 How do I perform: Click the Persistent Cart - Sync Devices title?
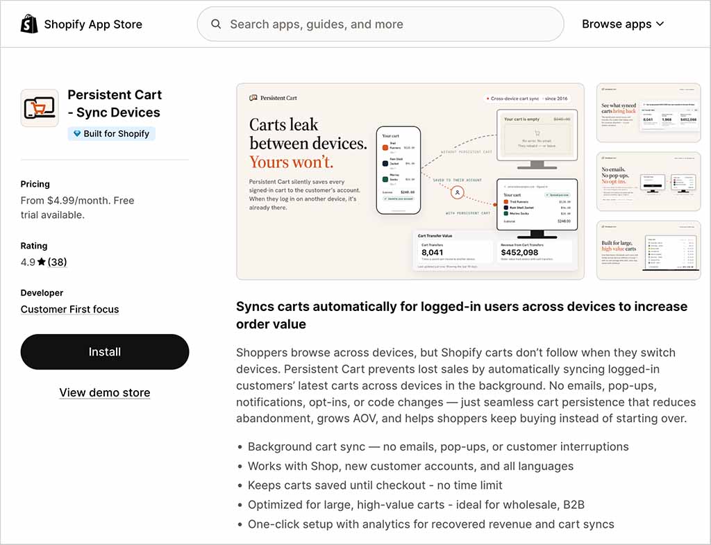[115, 103]
